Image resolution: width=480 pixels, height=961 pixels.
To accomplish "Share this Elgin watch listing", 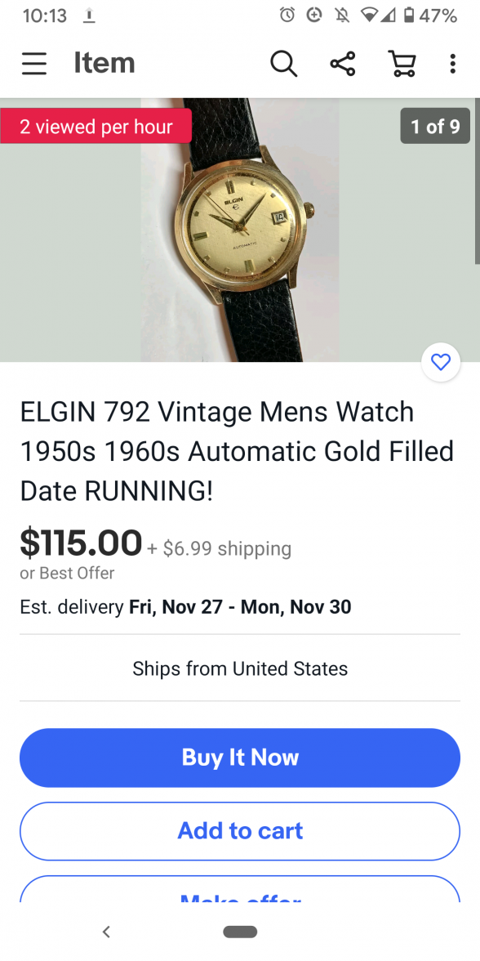I will [343, 63].
